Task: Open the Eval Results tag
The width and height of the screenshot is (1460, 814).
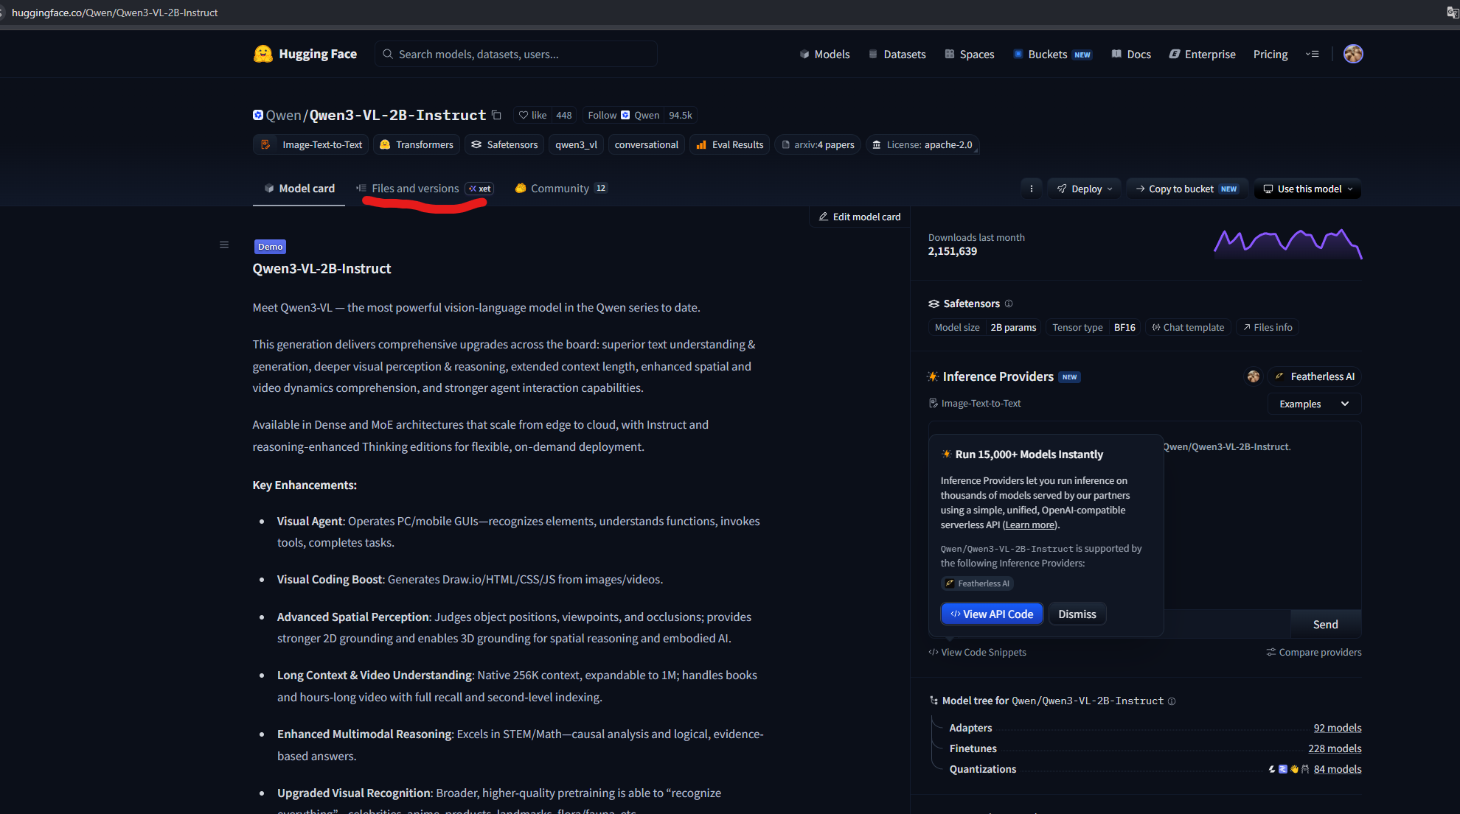Action: [x=730, y=144]
